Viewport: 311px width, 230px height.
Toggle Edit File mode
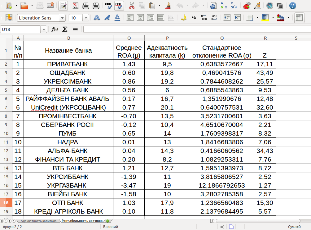[63, 6]
